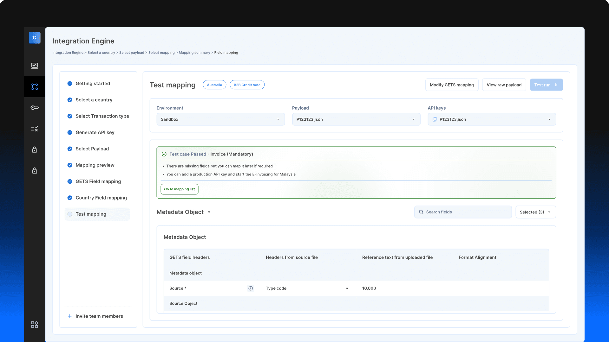Click the checklist rules sidebar icon

pyautogui.click(x=35, y=129)
